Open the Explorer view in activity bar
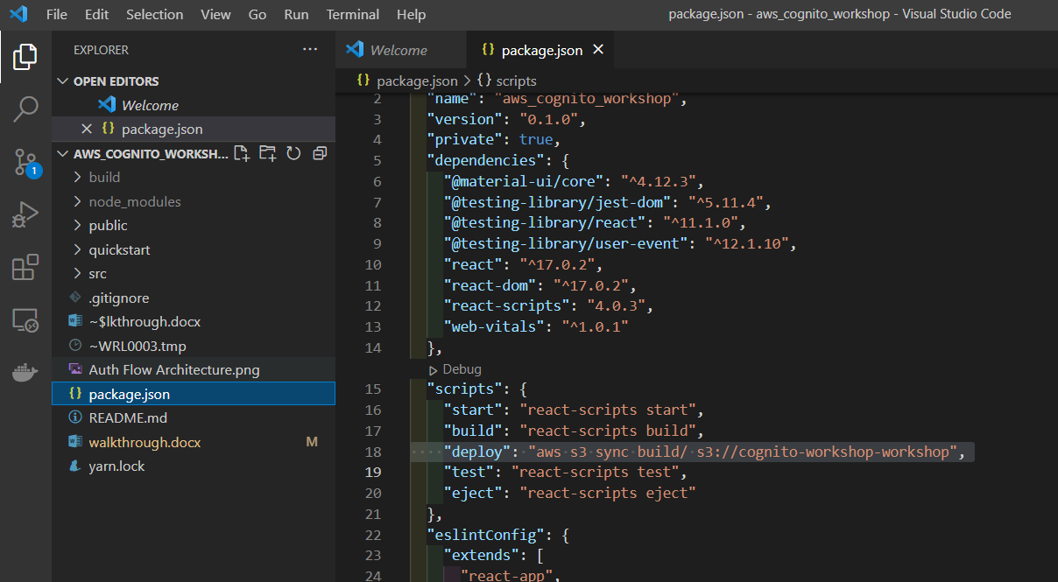Screen dimensions: 1058x582 click(25, 58)
